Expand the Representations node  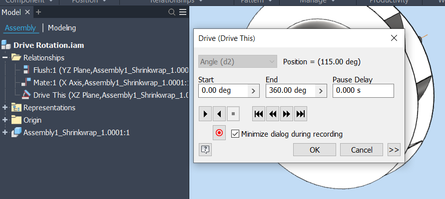[5, 107]
